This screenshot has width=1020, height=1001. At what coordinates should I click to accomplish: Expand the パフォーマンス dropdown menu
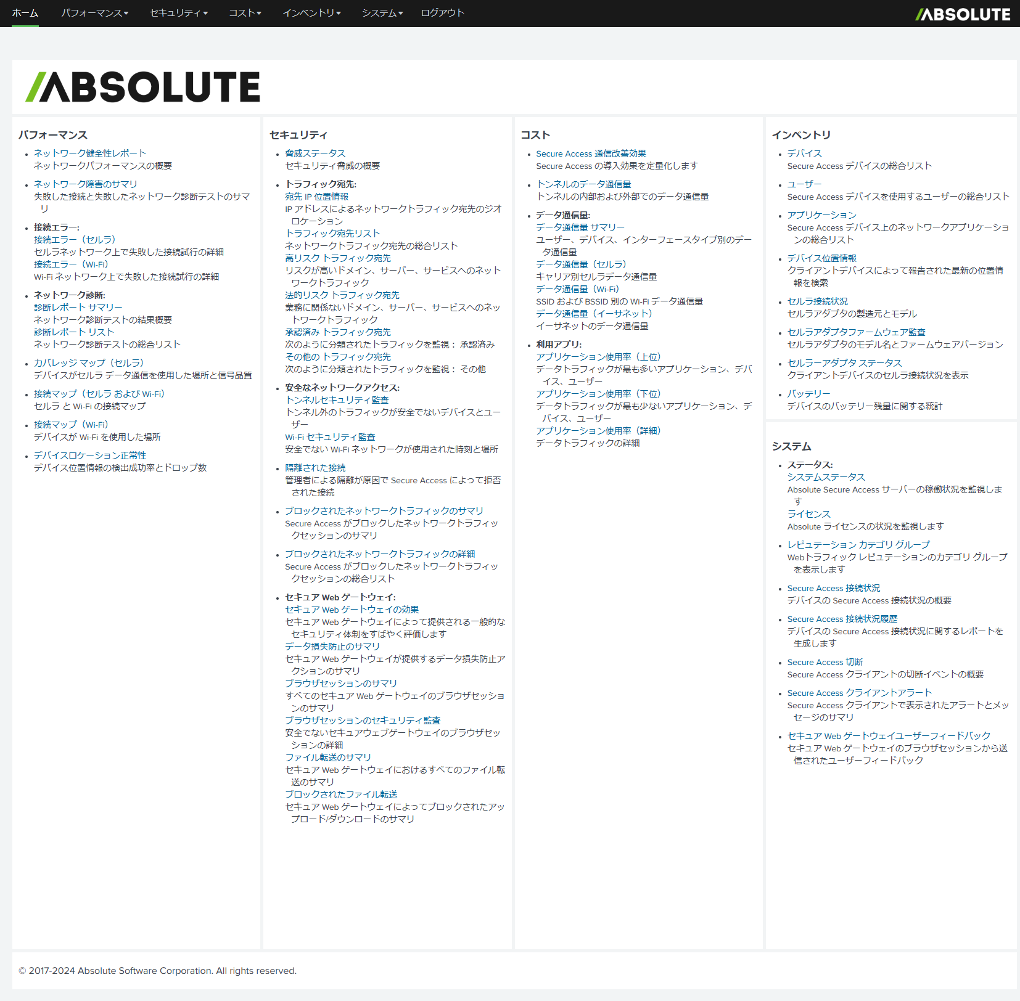tap(94, 13)
